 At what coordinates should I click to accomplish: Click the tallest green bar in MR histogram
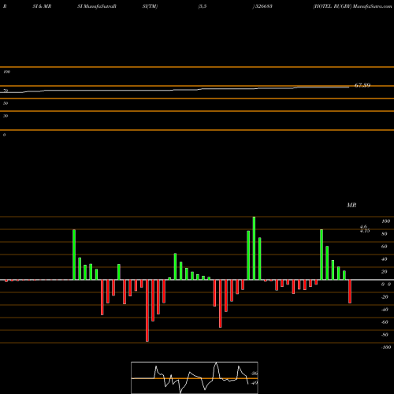[x=254, y=248]
